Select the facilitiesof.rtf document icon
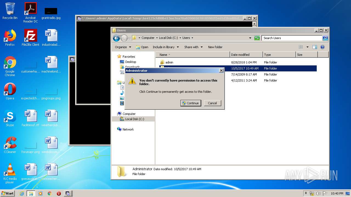Screen dimensions: 351x197 pos(30,118)
